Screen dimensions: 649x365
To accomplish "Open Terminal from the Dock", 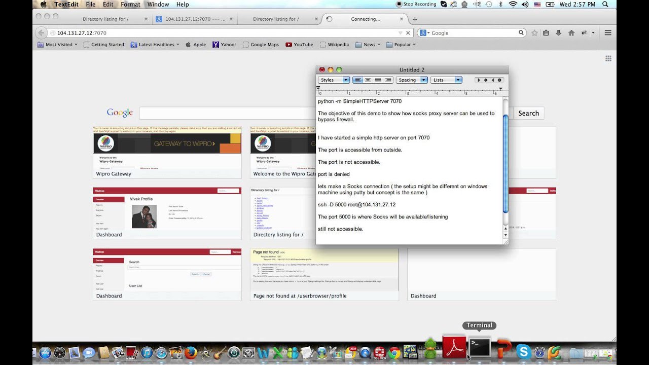I will (x=480, y=347).
